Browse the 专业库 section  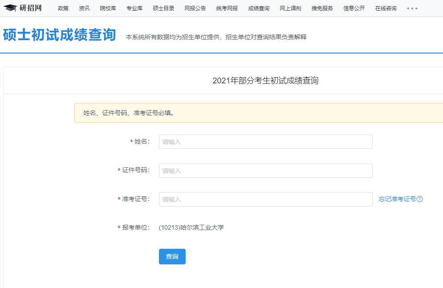[x=134, y=8]
